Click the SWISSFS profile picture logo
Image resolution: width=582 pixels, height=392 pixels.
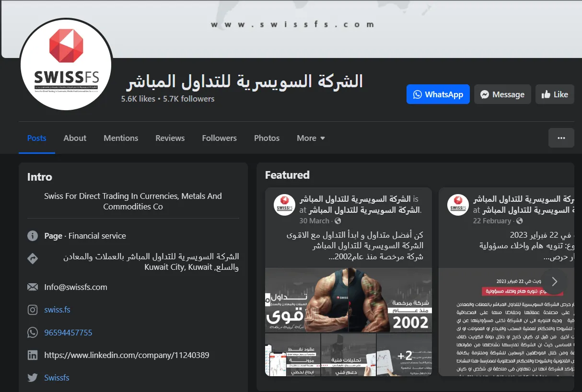(66, 64)
